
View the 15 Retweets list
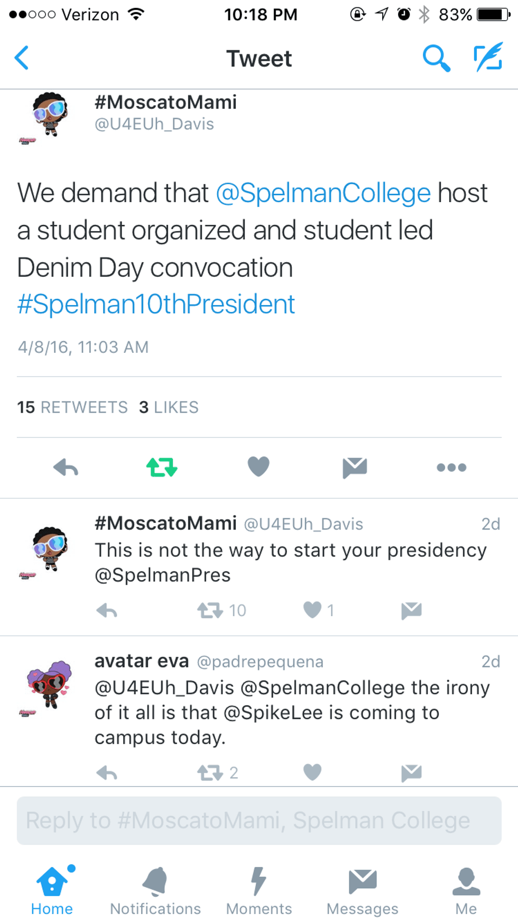(x=72, y=407)
